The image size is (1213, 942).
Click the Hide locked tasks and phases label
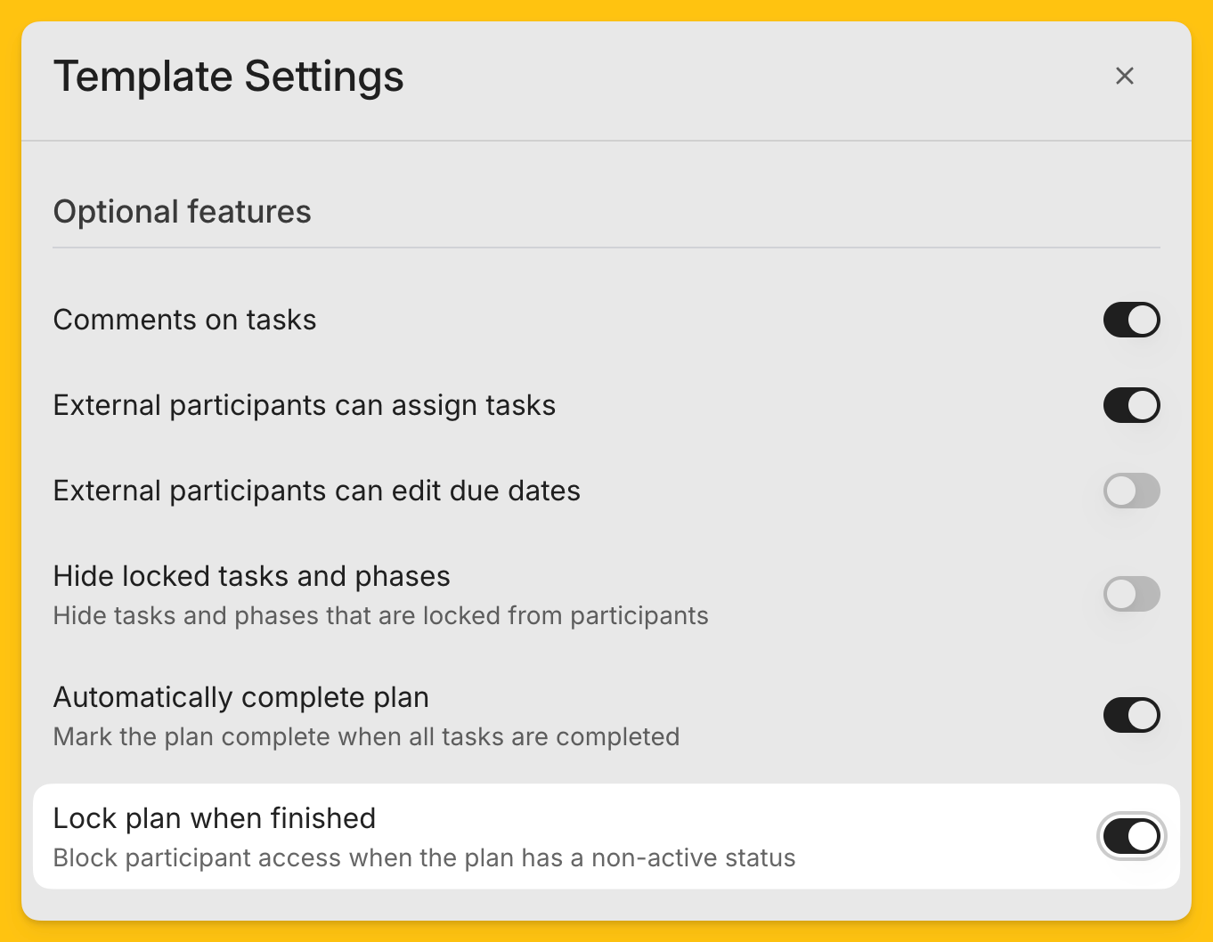(x=252, y=576)
